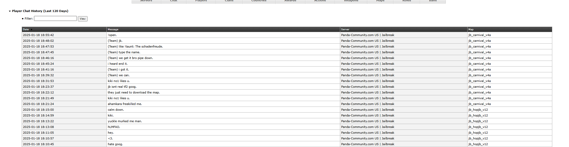Click the "ahamkara freekilled me." message row

click(x=125, y=104)
